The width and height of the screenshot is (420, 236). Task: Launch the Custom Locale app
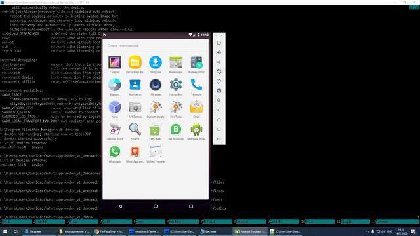click(156, 107)
